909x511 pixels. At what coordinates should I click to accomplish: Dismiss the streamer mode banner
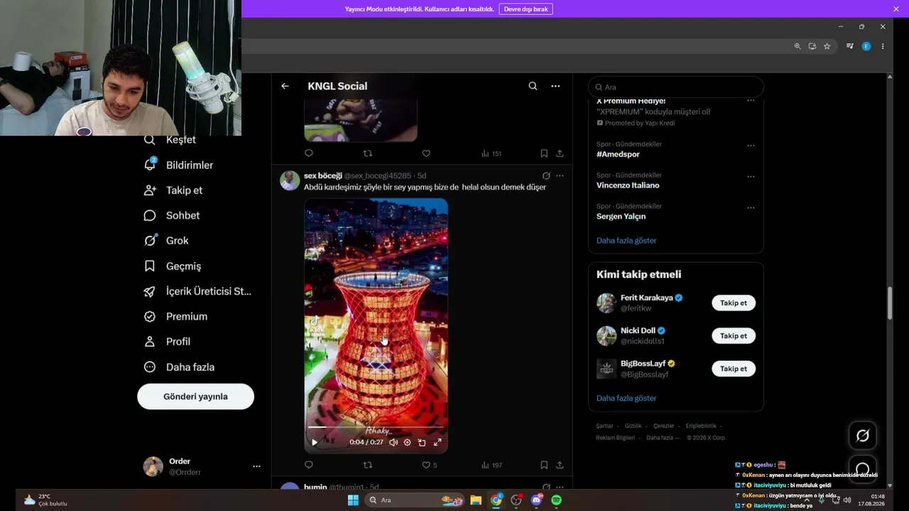coord(896,9)
